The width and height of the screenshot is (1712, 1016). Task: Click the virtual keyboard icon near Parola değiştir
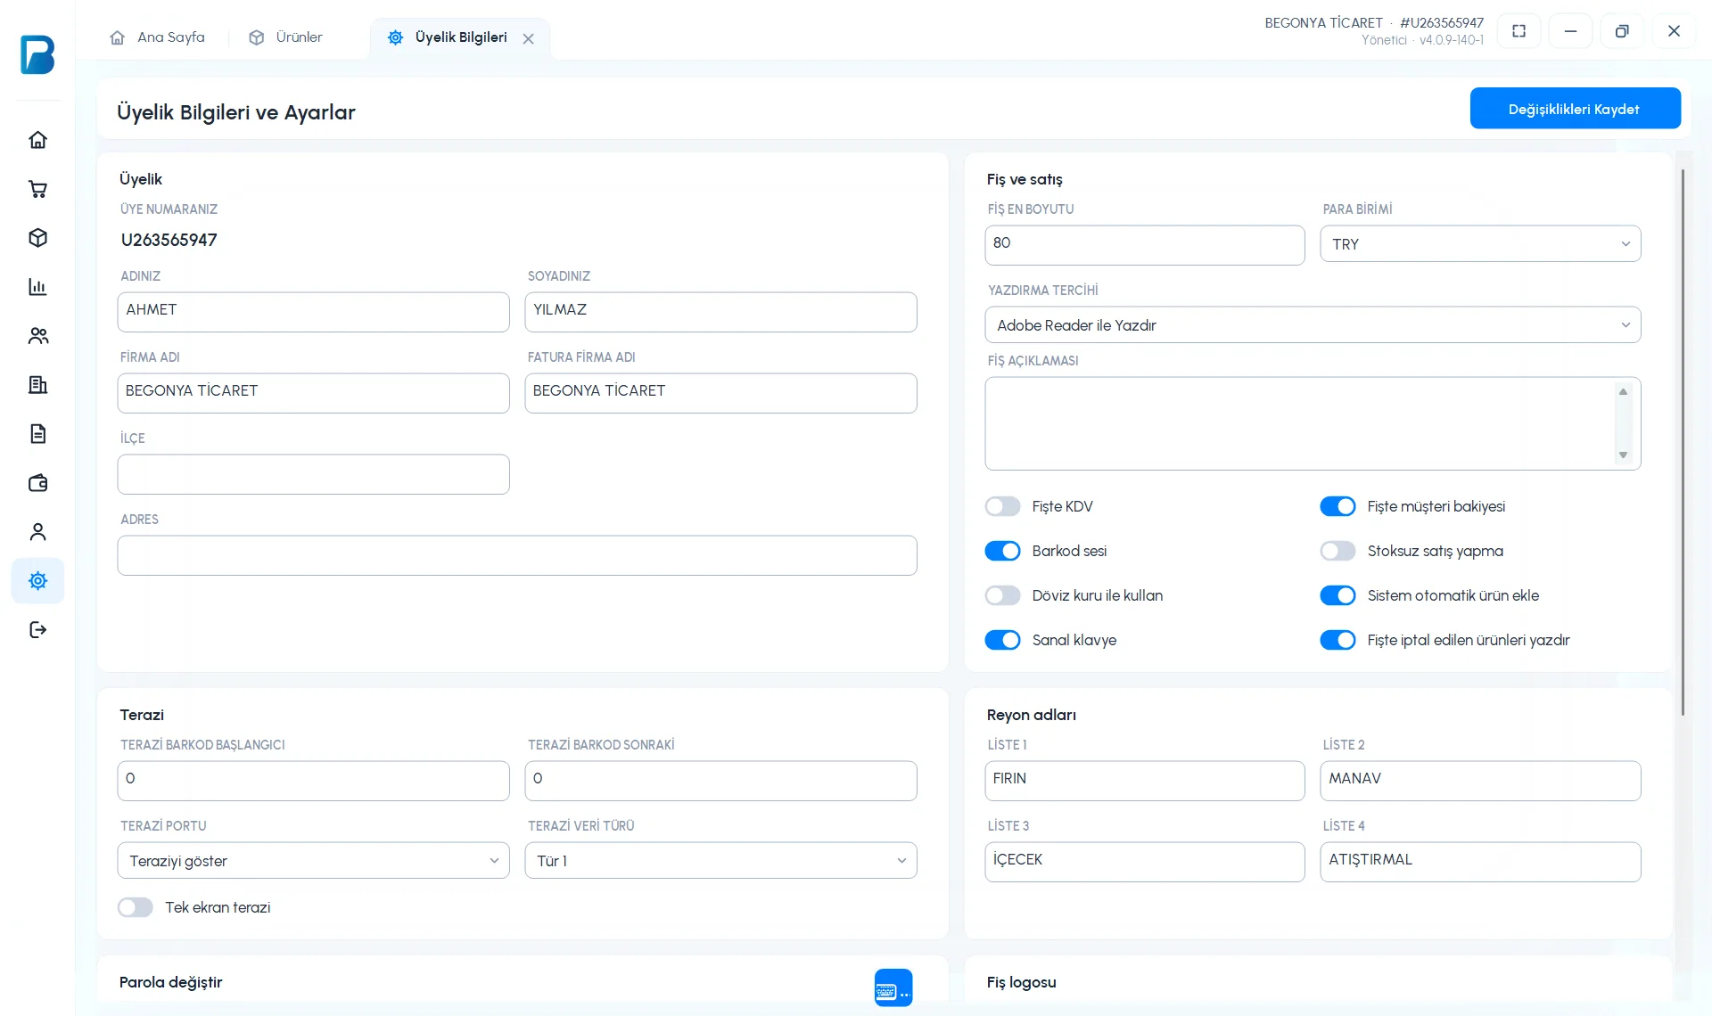[x=893, y=988]
